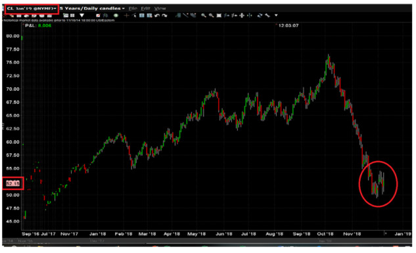
Task: Click the bottom timeline scroll strip
Action: (207, 241)
